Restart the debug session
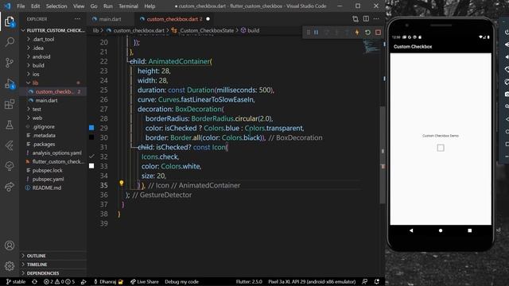This screenshot has width=509, height=286. pos(367,33)
